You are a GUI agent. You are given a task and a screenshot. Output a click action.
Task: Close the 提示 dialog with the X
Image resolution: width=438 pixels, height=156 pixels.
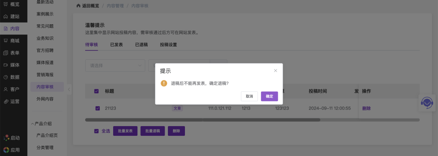[275, 70]
